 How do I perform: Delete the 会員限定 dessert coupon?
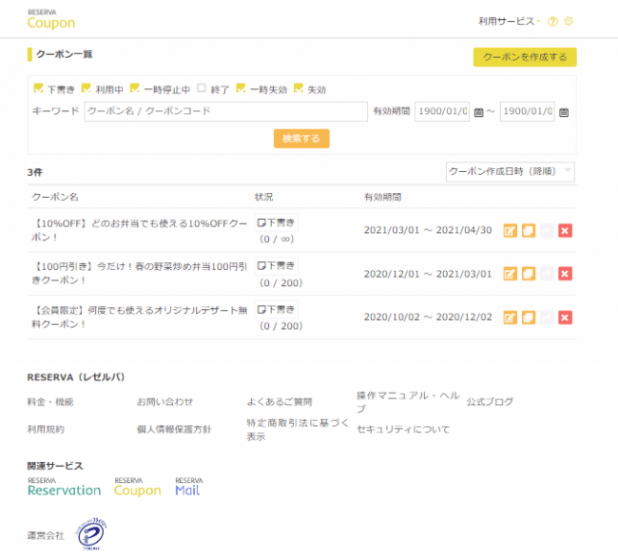565,318
